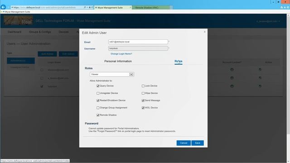Enable the Lock Device checkbox
Screen dimensions: 290x163
(x=143, y=86)
